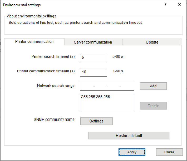
Task: Go to the Update tab
Action: coord(152,42)
